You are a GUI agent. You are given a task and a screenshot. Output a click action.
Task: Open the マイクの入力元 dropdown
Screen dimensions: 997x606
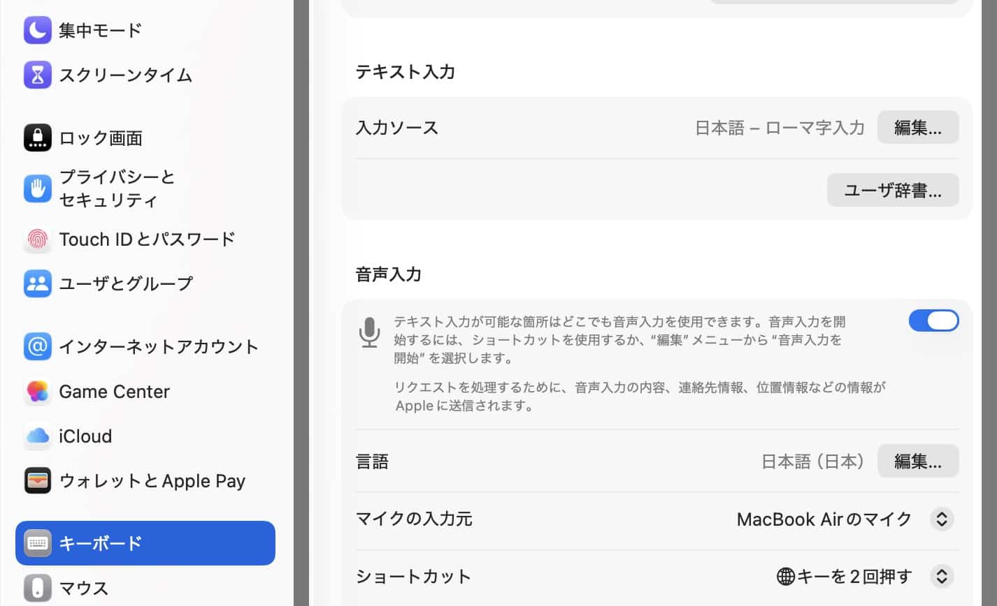942,519
